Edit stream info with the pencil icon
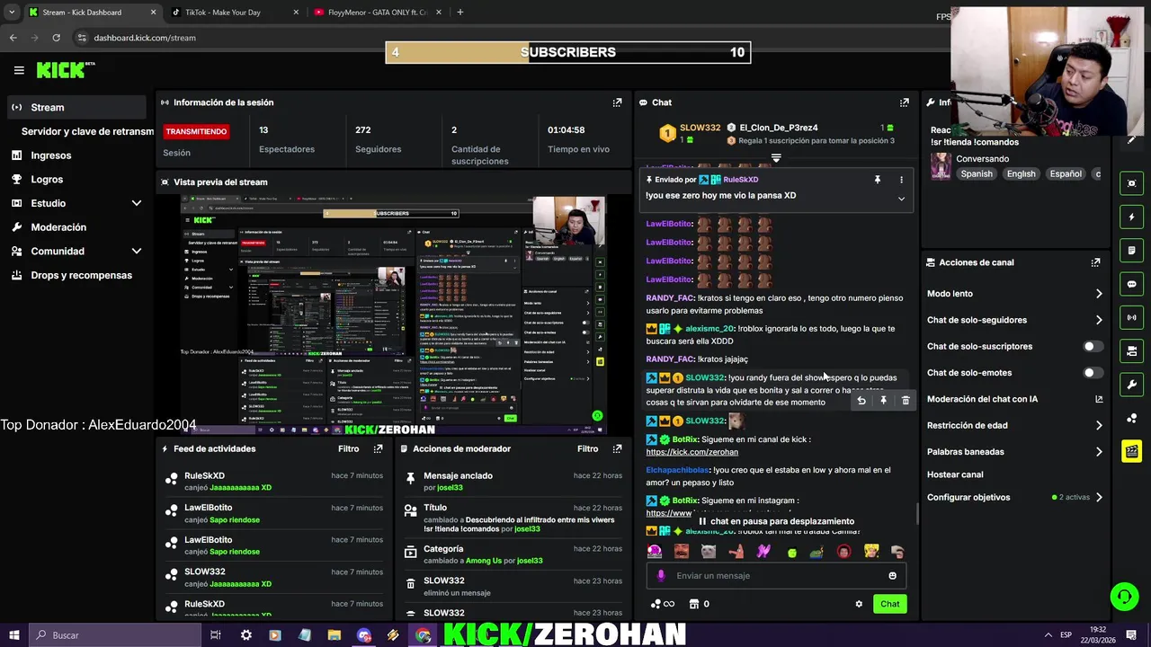 point(1131,140)
